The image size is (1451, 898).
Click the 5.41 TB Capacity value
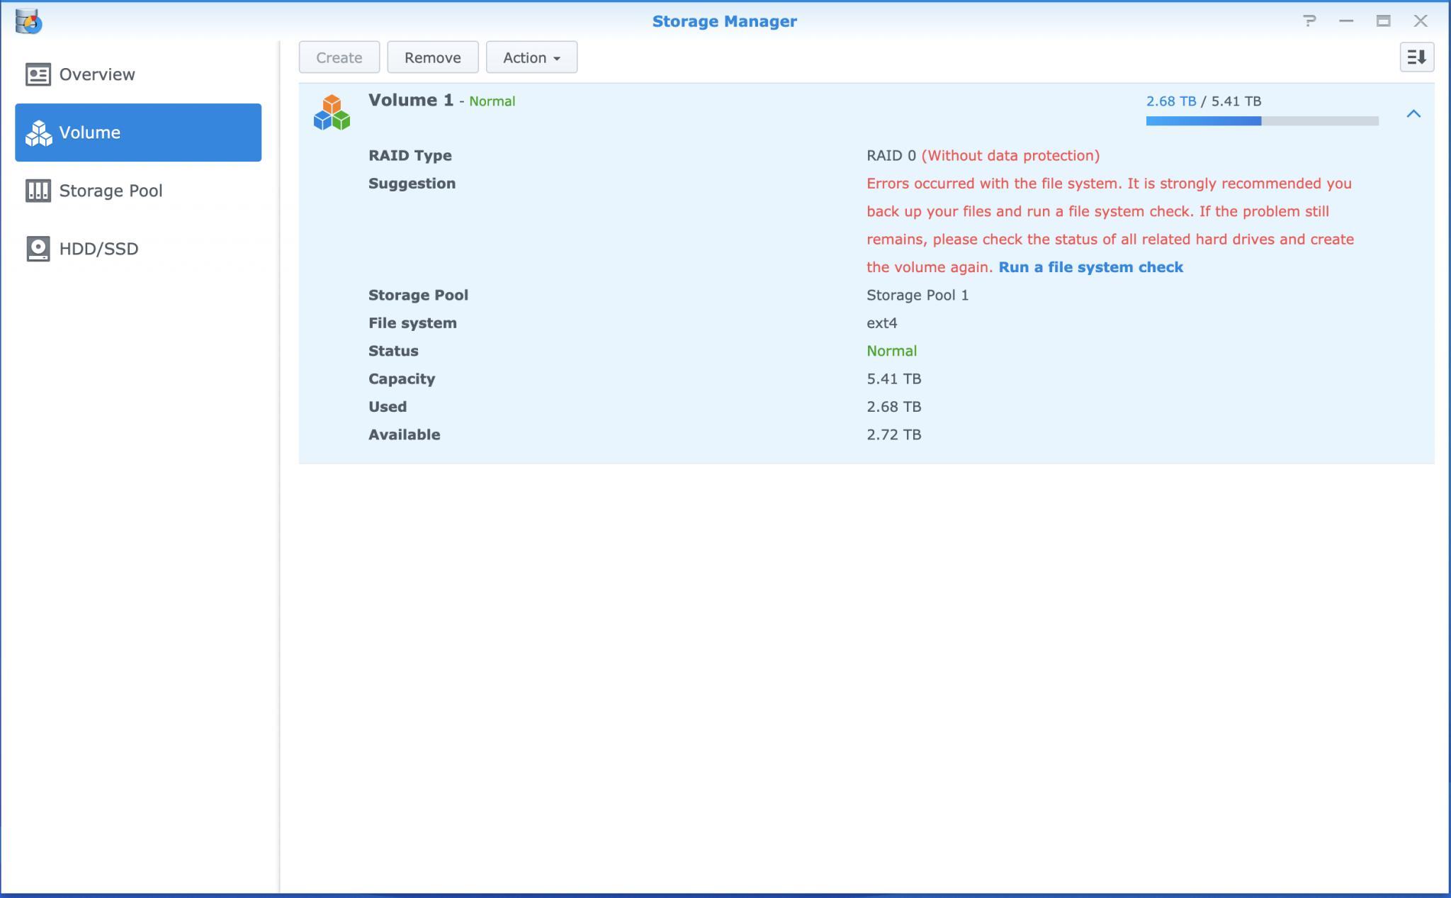tap(893, 378)
